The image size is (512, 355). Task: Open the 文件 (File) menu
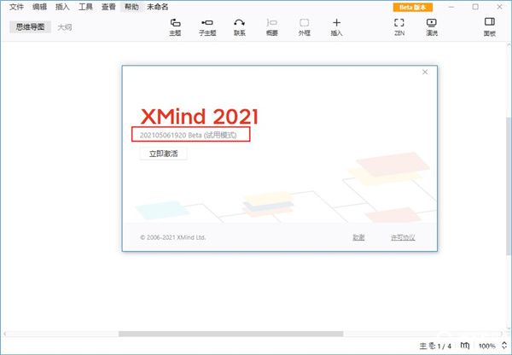pyautogui.click(x=17, y=7)
